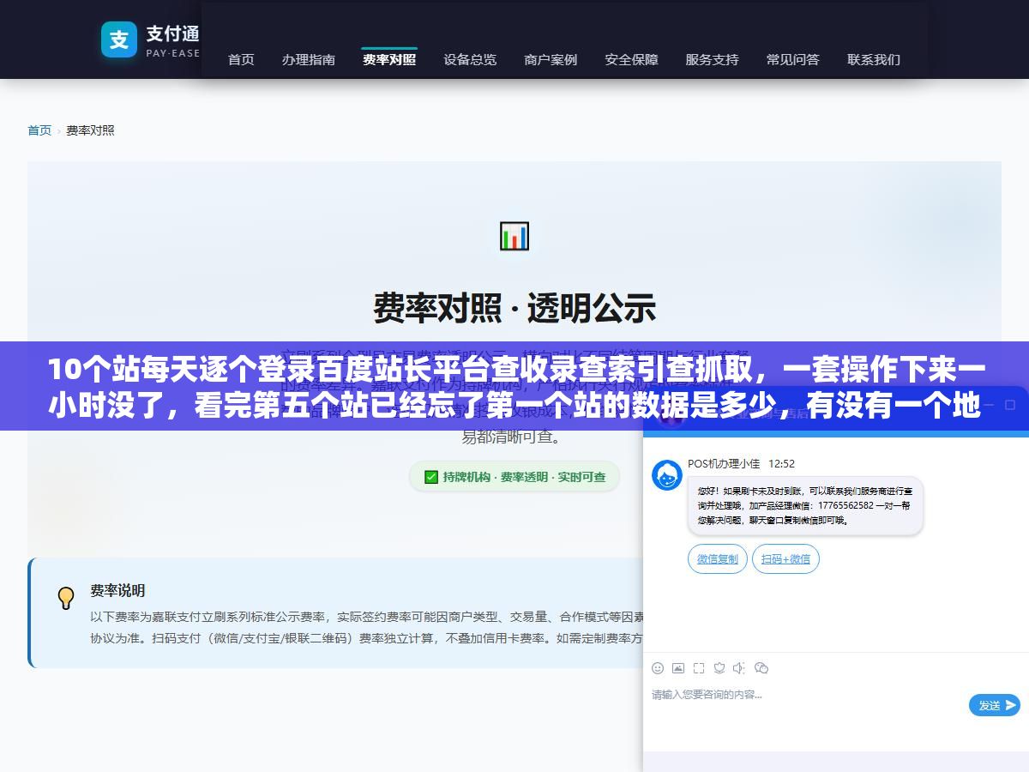Screen dimensions: 1029x772
Task: Click the POS机办理小佳 agent avatar
Action: click(x=667, y=475)
